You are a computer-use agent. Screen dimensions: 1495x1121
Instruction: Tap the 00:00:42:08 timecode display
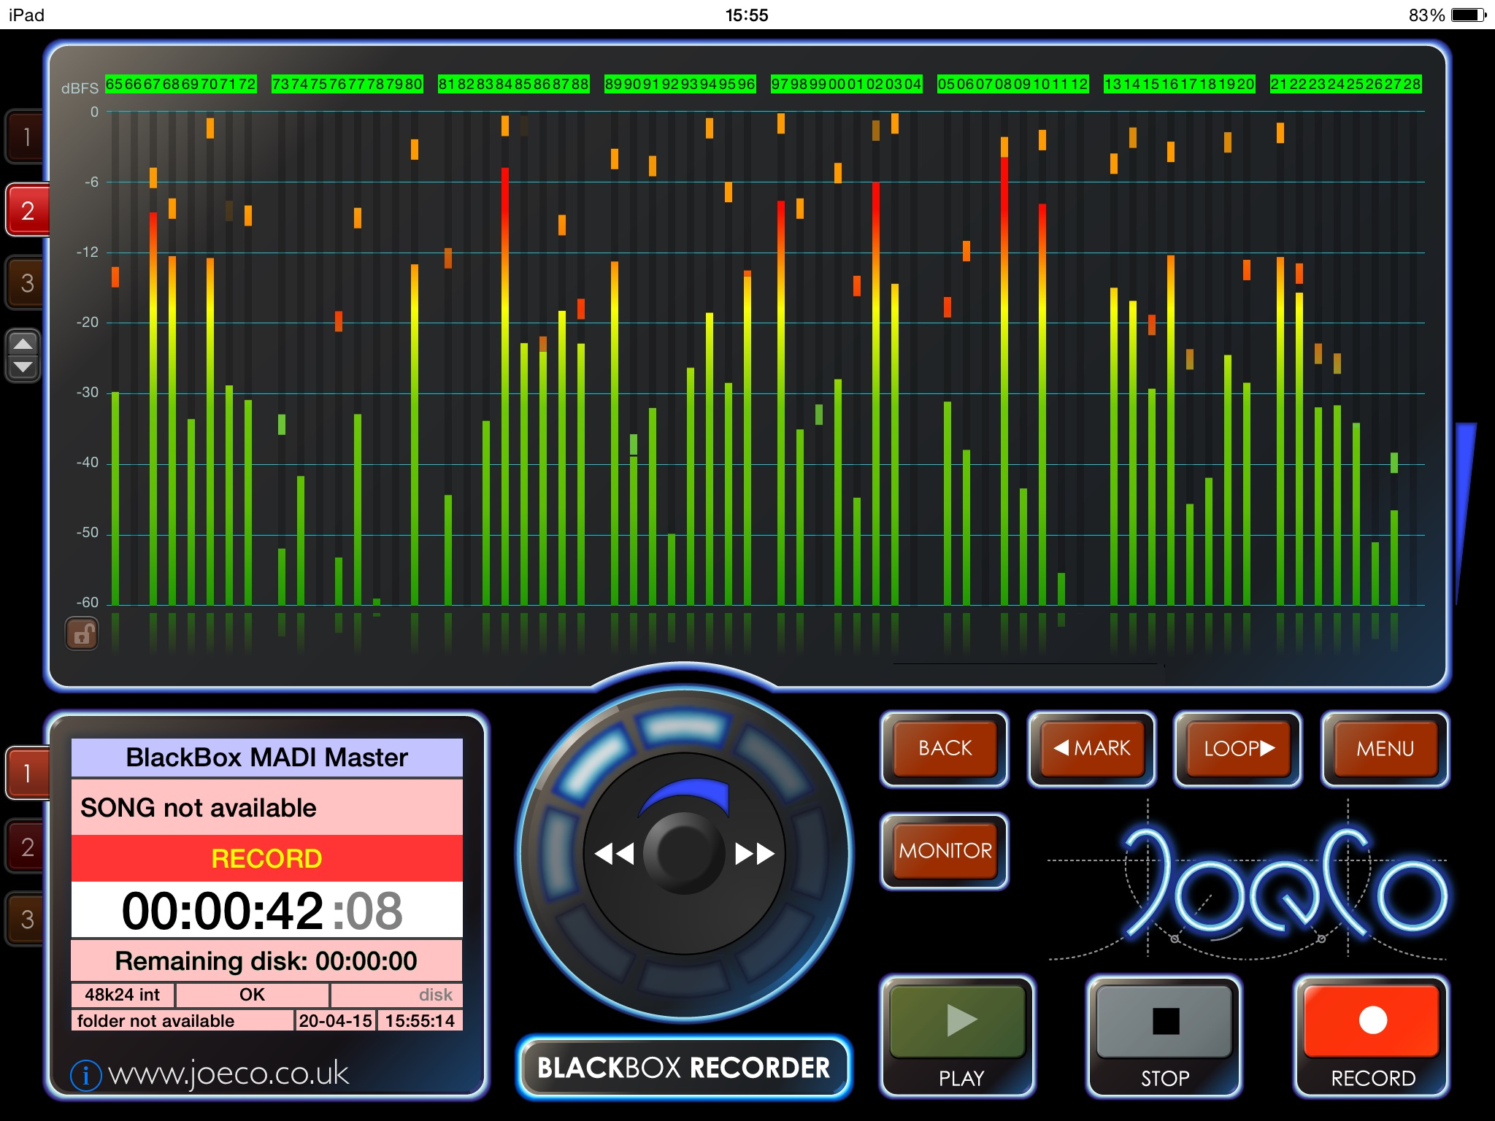click(x=266, y=910)
